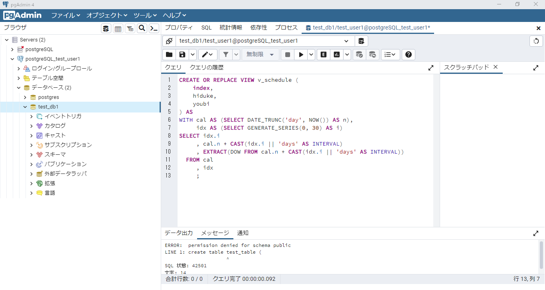The height and width of the screenshot is (290, 545).
Task: Click the View Data table icon
Action: 118,28
